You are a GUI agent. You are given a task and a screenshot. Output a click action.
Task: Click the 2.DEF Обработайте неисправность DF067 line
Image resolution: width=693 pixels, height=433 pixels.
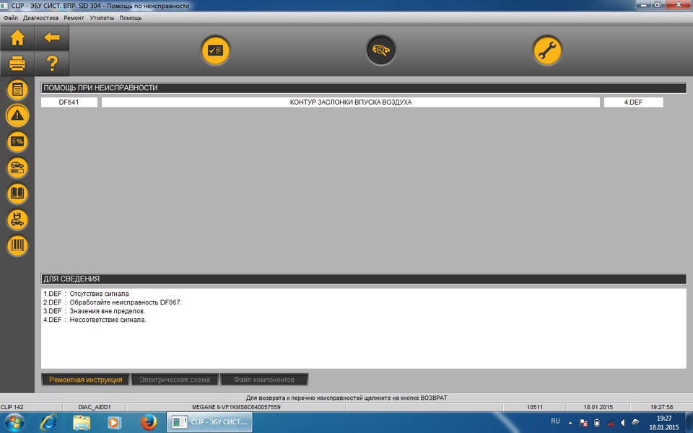tap(113, 302)
